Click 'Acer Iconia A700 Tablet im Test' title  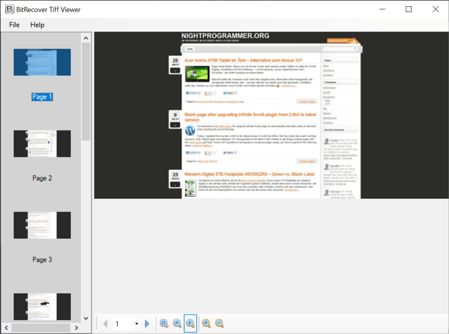pos(243,61)
